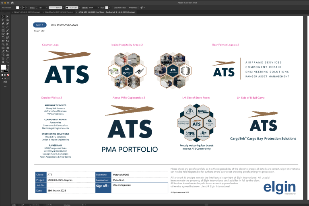Open the Opacity panel link
Screen dimensions: 309x206
85,8
